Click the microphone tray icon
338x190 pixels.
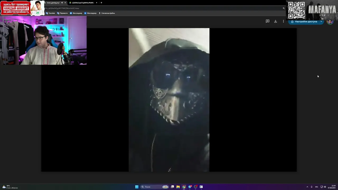[312, 187]
